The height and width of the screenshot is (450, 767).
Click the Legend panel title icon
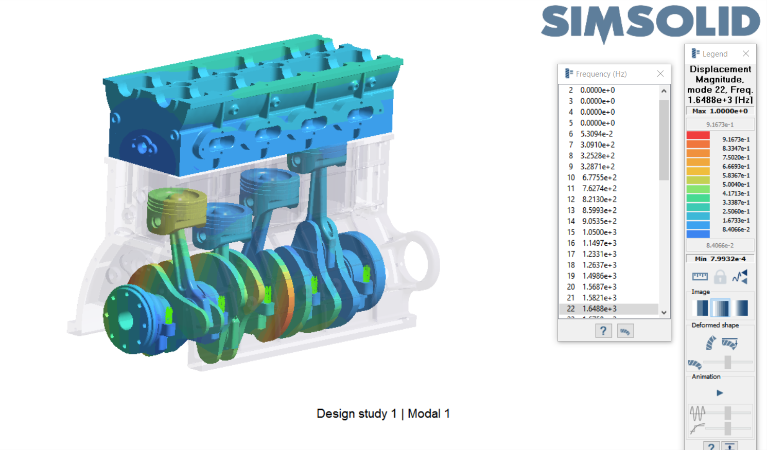tap(695, 53)
